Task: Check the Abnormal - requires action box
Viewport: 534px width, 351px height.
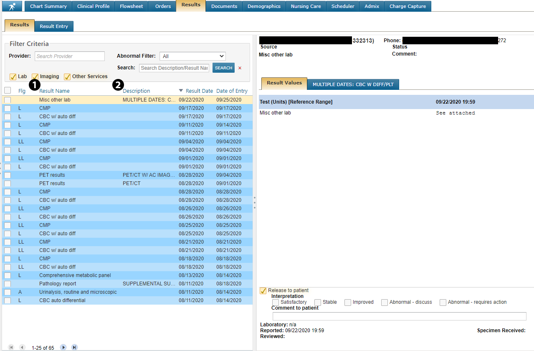Action: 443,303
